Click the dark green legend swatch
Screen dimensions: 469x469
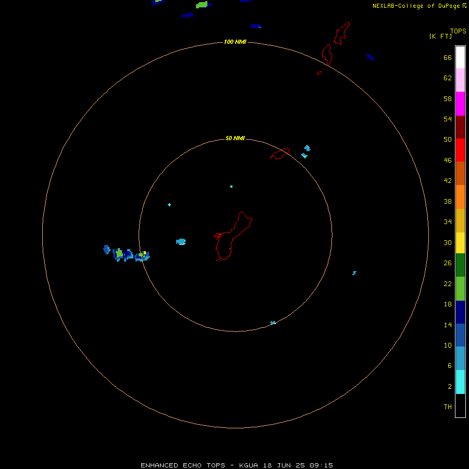pyautogui.click(x=460, y=265)
